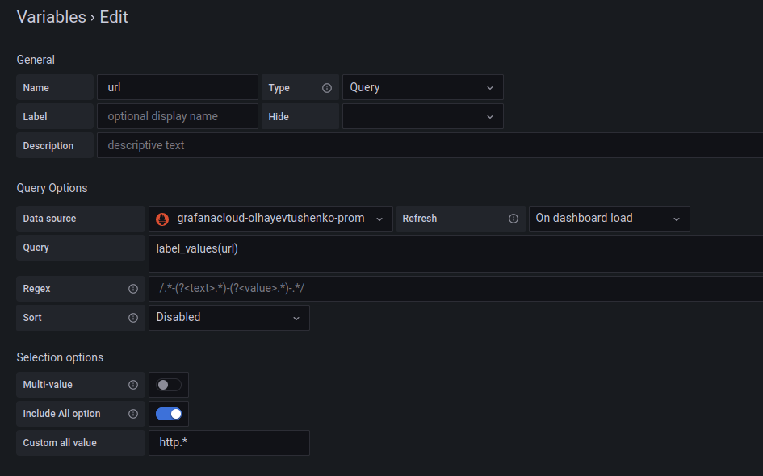Enable the Multi-value toggle switch

point(169,385)
